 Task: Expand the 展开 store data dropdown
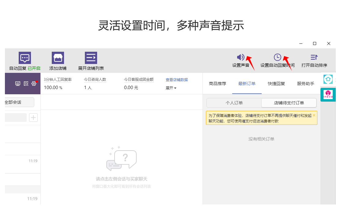pos(171,88)
